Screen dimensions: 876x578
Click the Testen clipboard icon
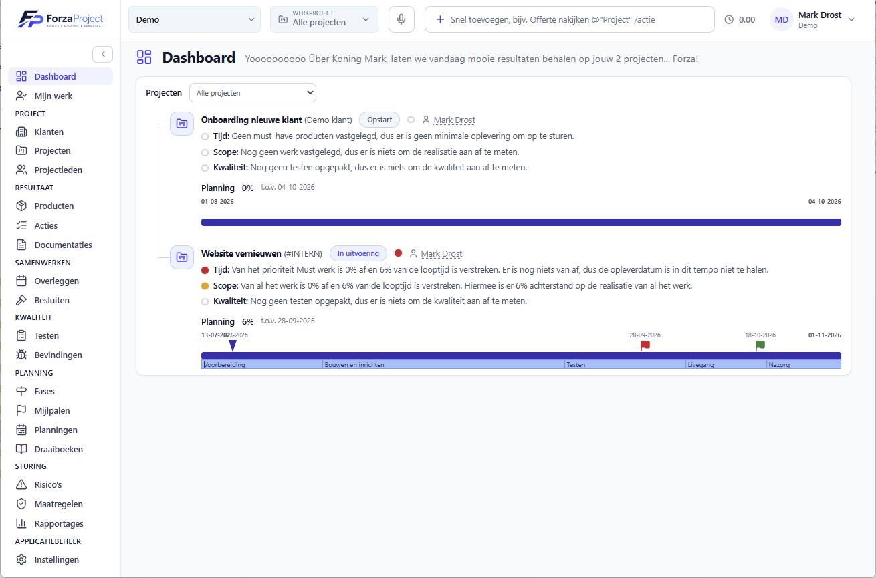(x=21, y=335)
